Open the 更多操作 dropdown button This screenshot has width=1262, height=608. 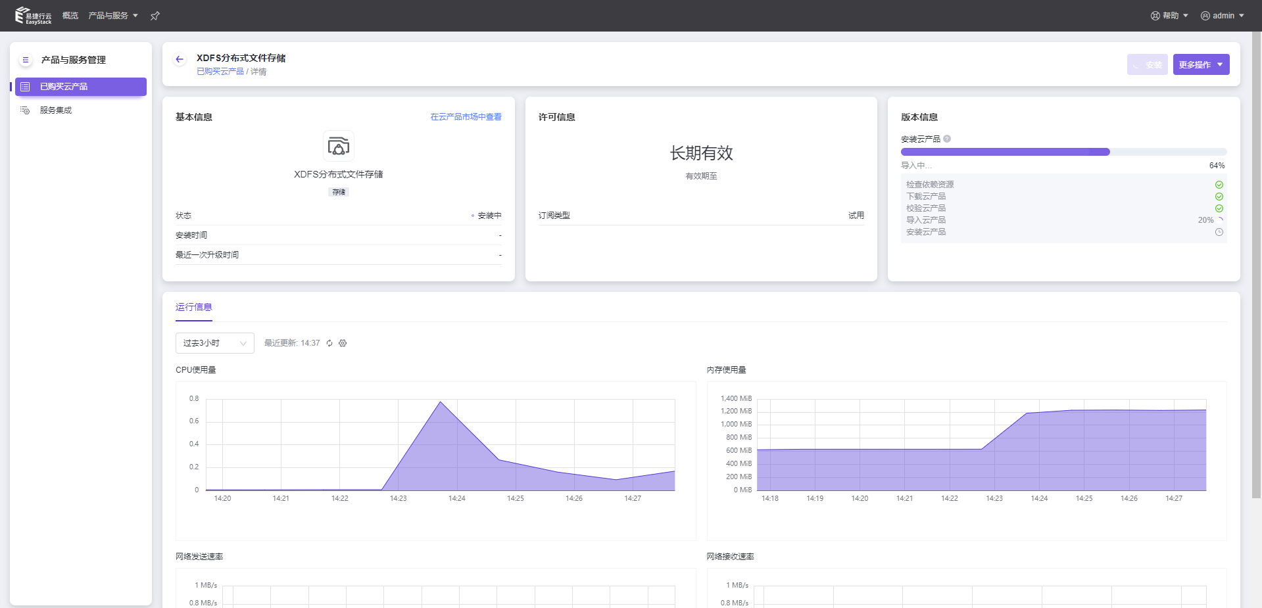tap(1200, 64)
